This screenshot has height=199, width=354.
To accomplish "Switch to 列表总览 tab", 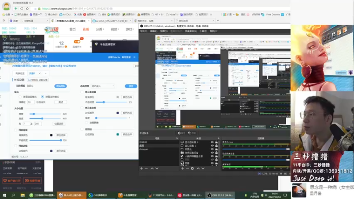I will 20,73.
